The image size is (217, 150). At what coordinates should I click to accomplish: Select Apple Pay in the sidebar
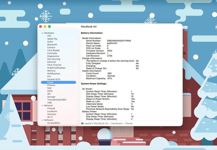click(52, 39)
